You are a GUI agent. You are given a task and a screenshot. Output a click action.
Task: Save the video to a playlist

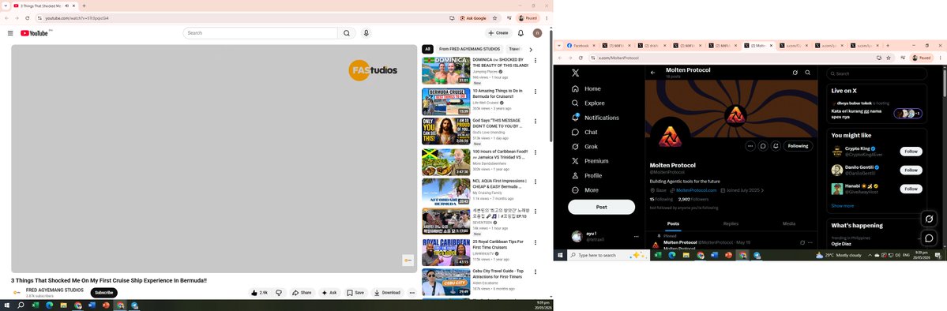[x=355, y=292]
